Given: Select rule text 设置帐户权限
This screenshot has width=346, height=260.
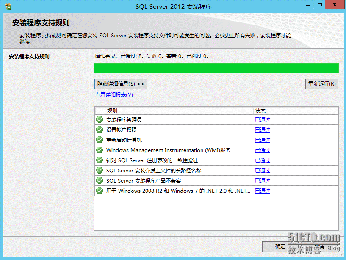Looking at the screenshot, I should (122, 130).
